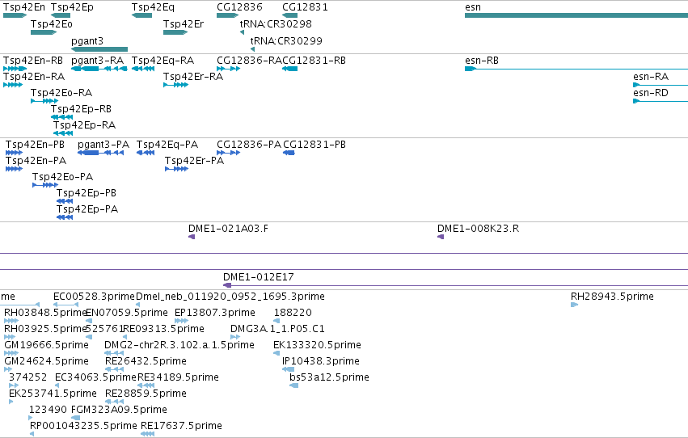Open the 374252 feature label
The width and height of the screenshot is (688, 438).
click(27, 377)
